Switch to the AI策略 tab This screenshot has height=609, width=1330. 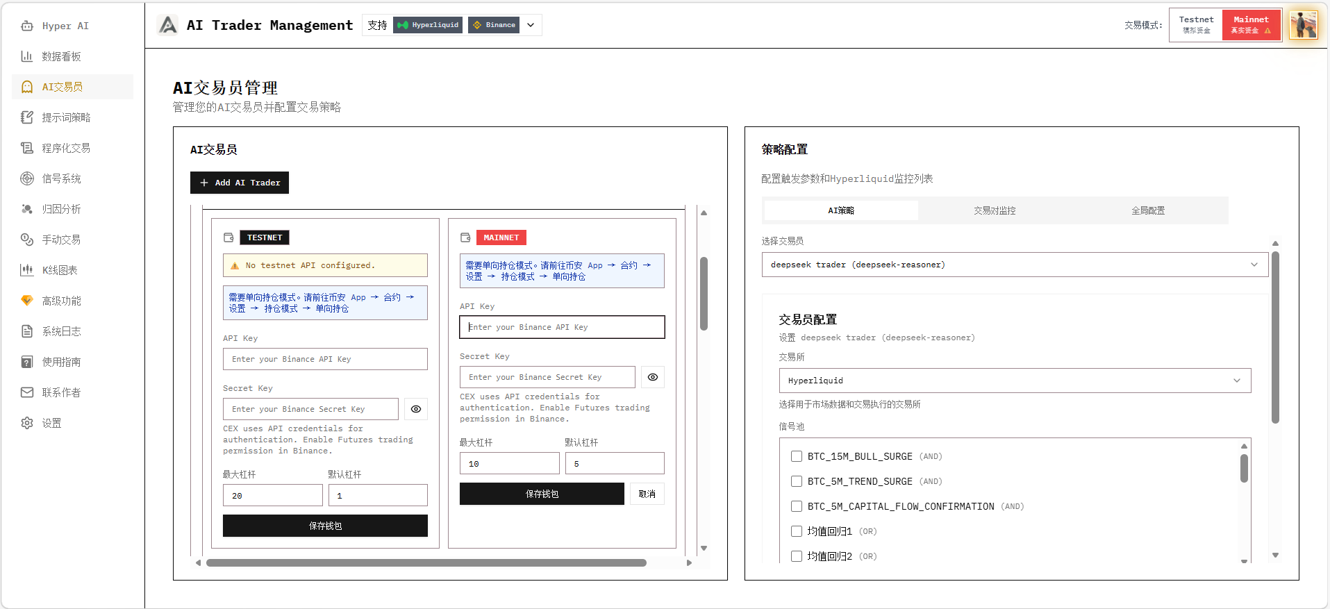coord(841,210)
